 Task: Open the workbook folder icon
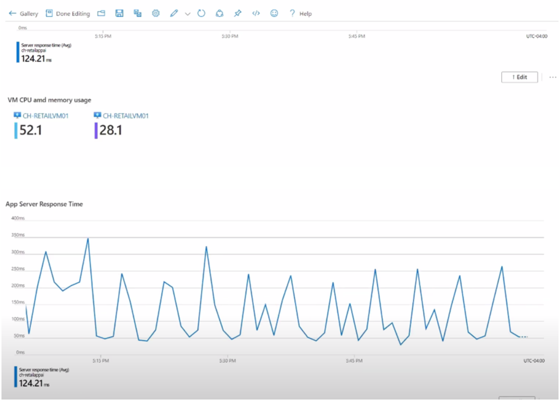[101, 13]
